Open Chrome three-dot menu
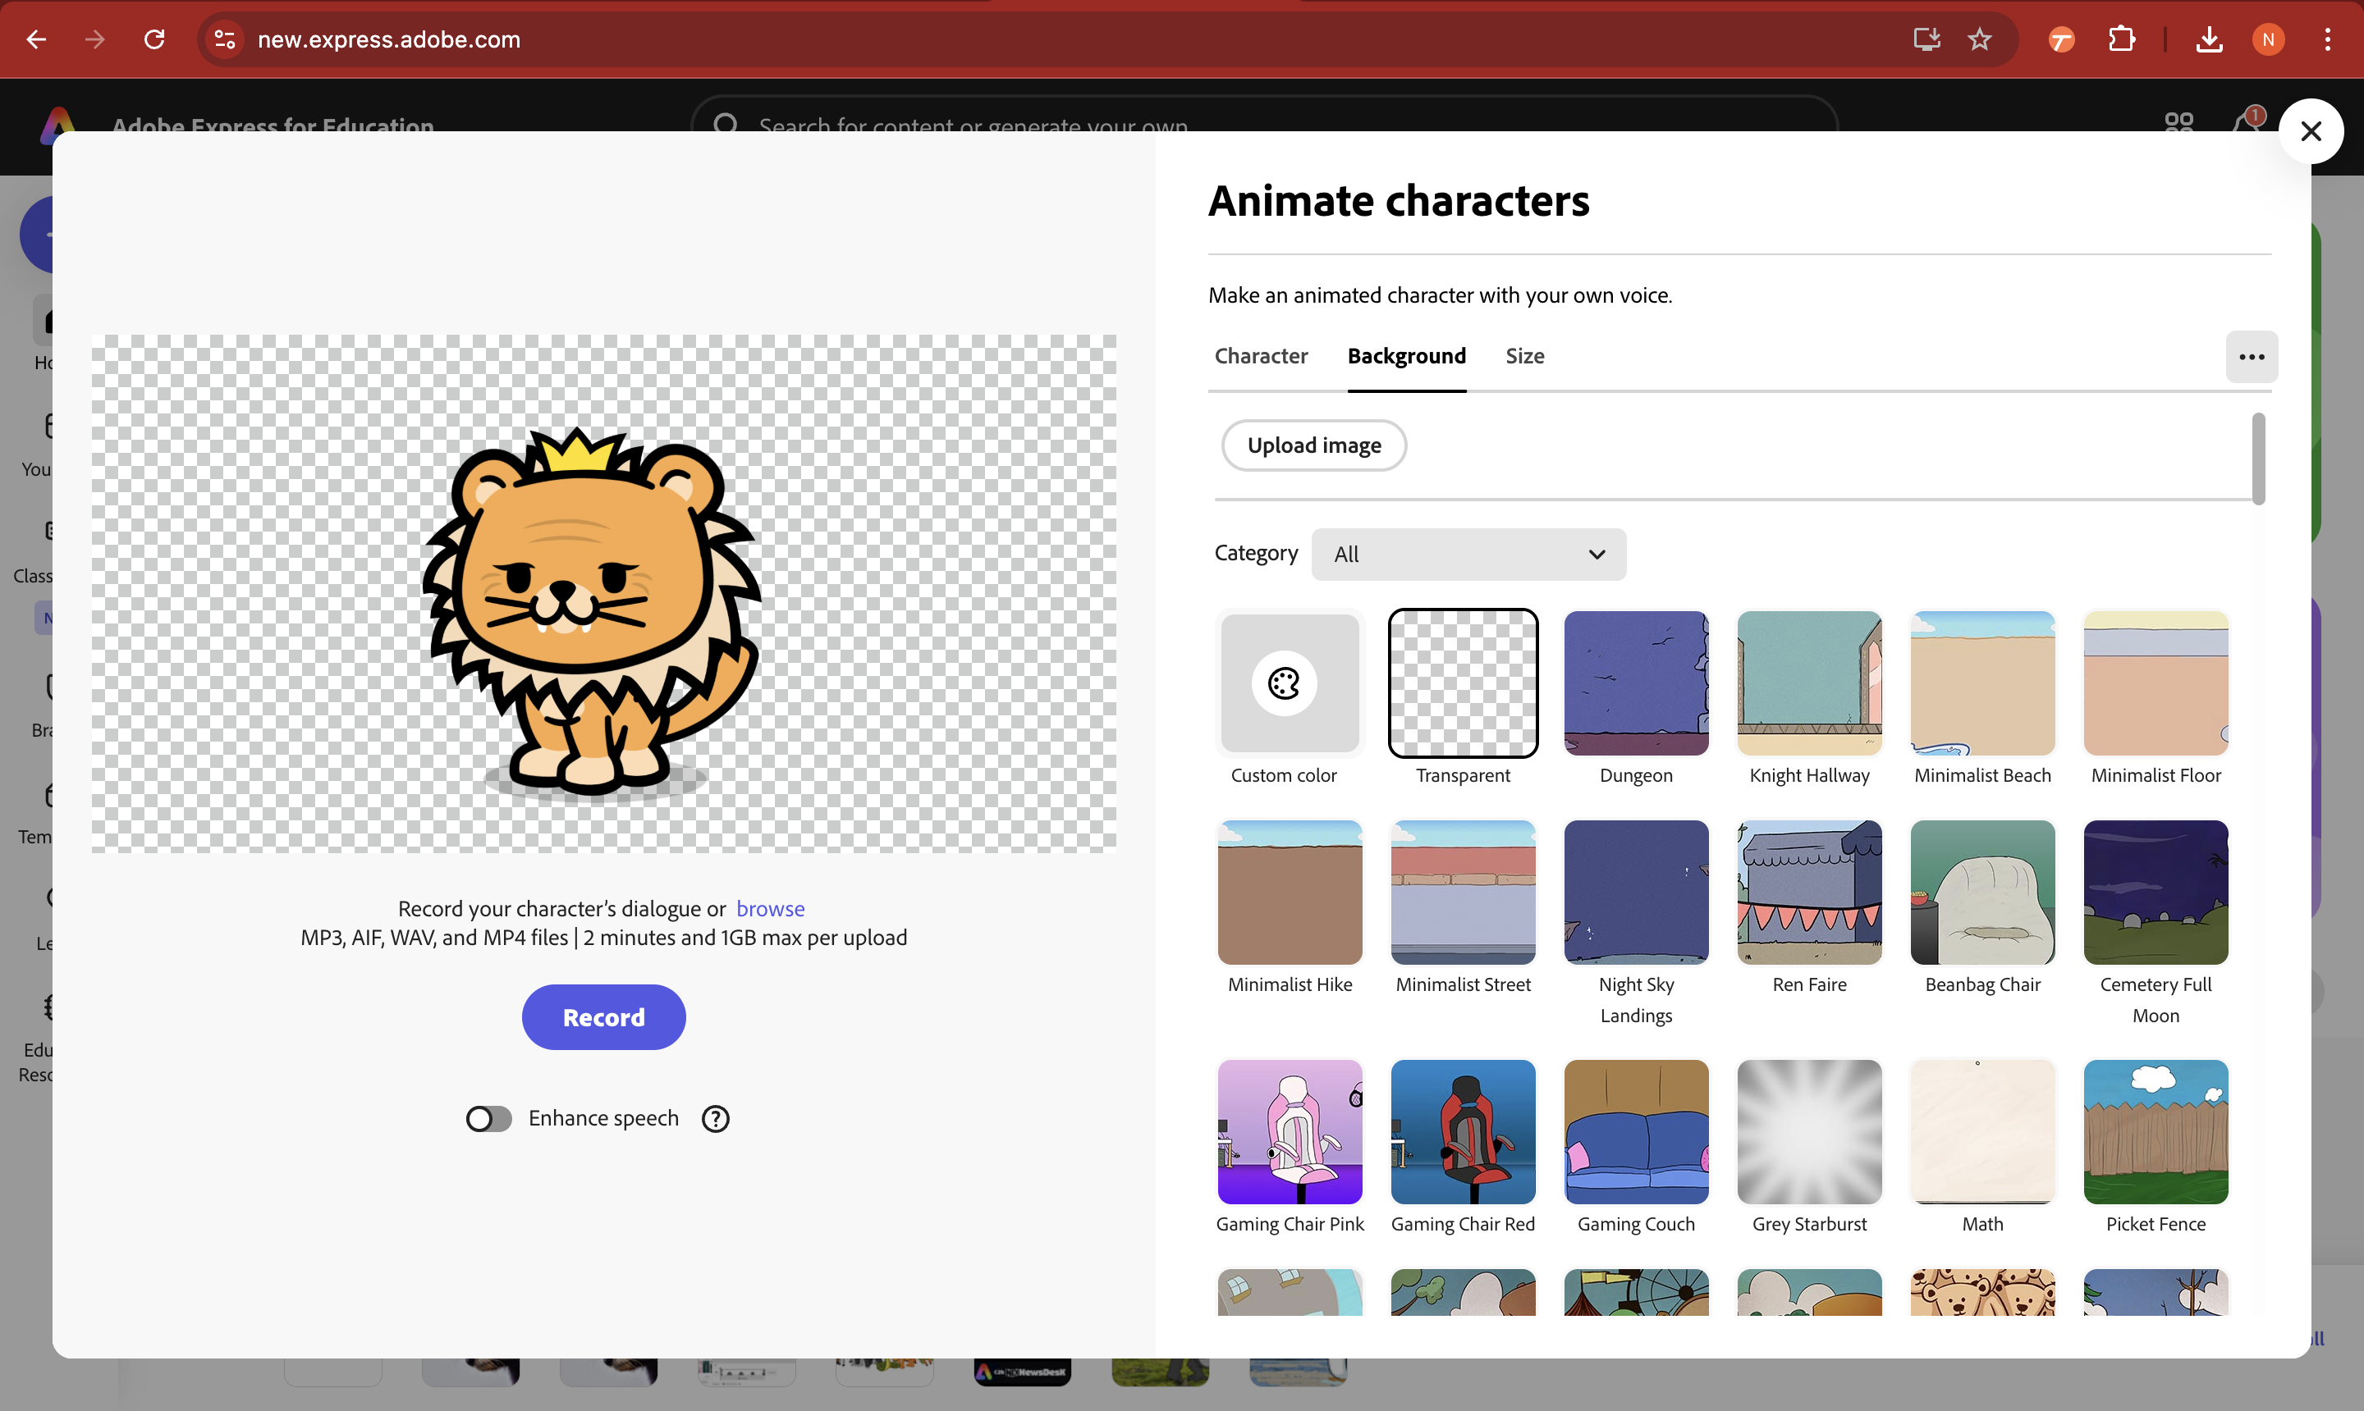This screenshot has width=2364, height=1411. (x=2328, y=39)
